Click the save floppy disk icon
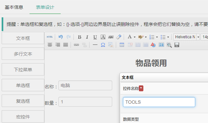Image resolution: width=208 pixels, height=123 pixels. 177,45
